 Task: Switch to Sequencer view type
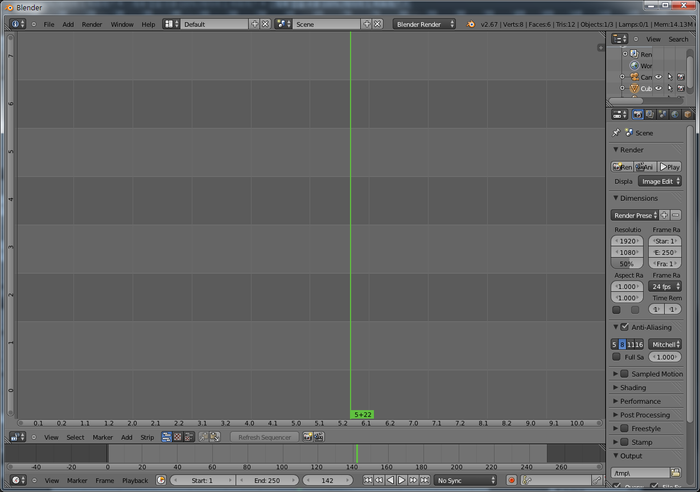pyautogui.click(x=167, y=437)
